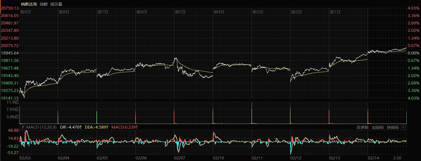Click the 前9日 day header
The width and height of the screenshot is (421, 161).
(26, 12)
